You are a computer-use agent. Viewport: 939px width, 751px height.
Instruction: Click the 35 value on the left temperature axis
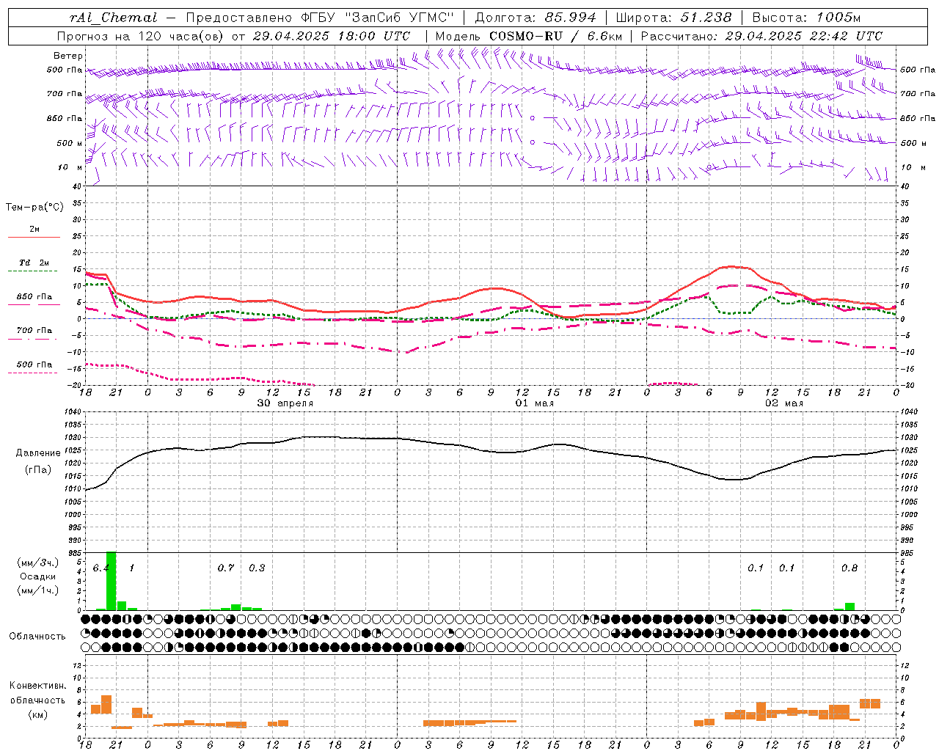(x=76, y=203)
